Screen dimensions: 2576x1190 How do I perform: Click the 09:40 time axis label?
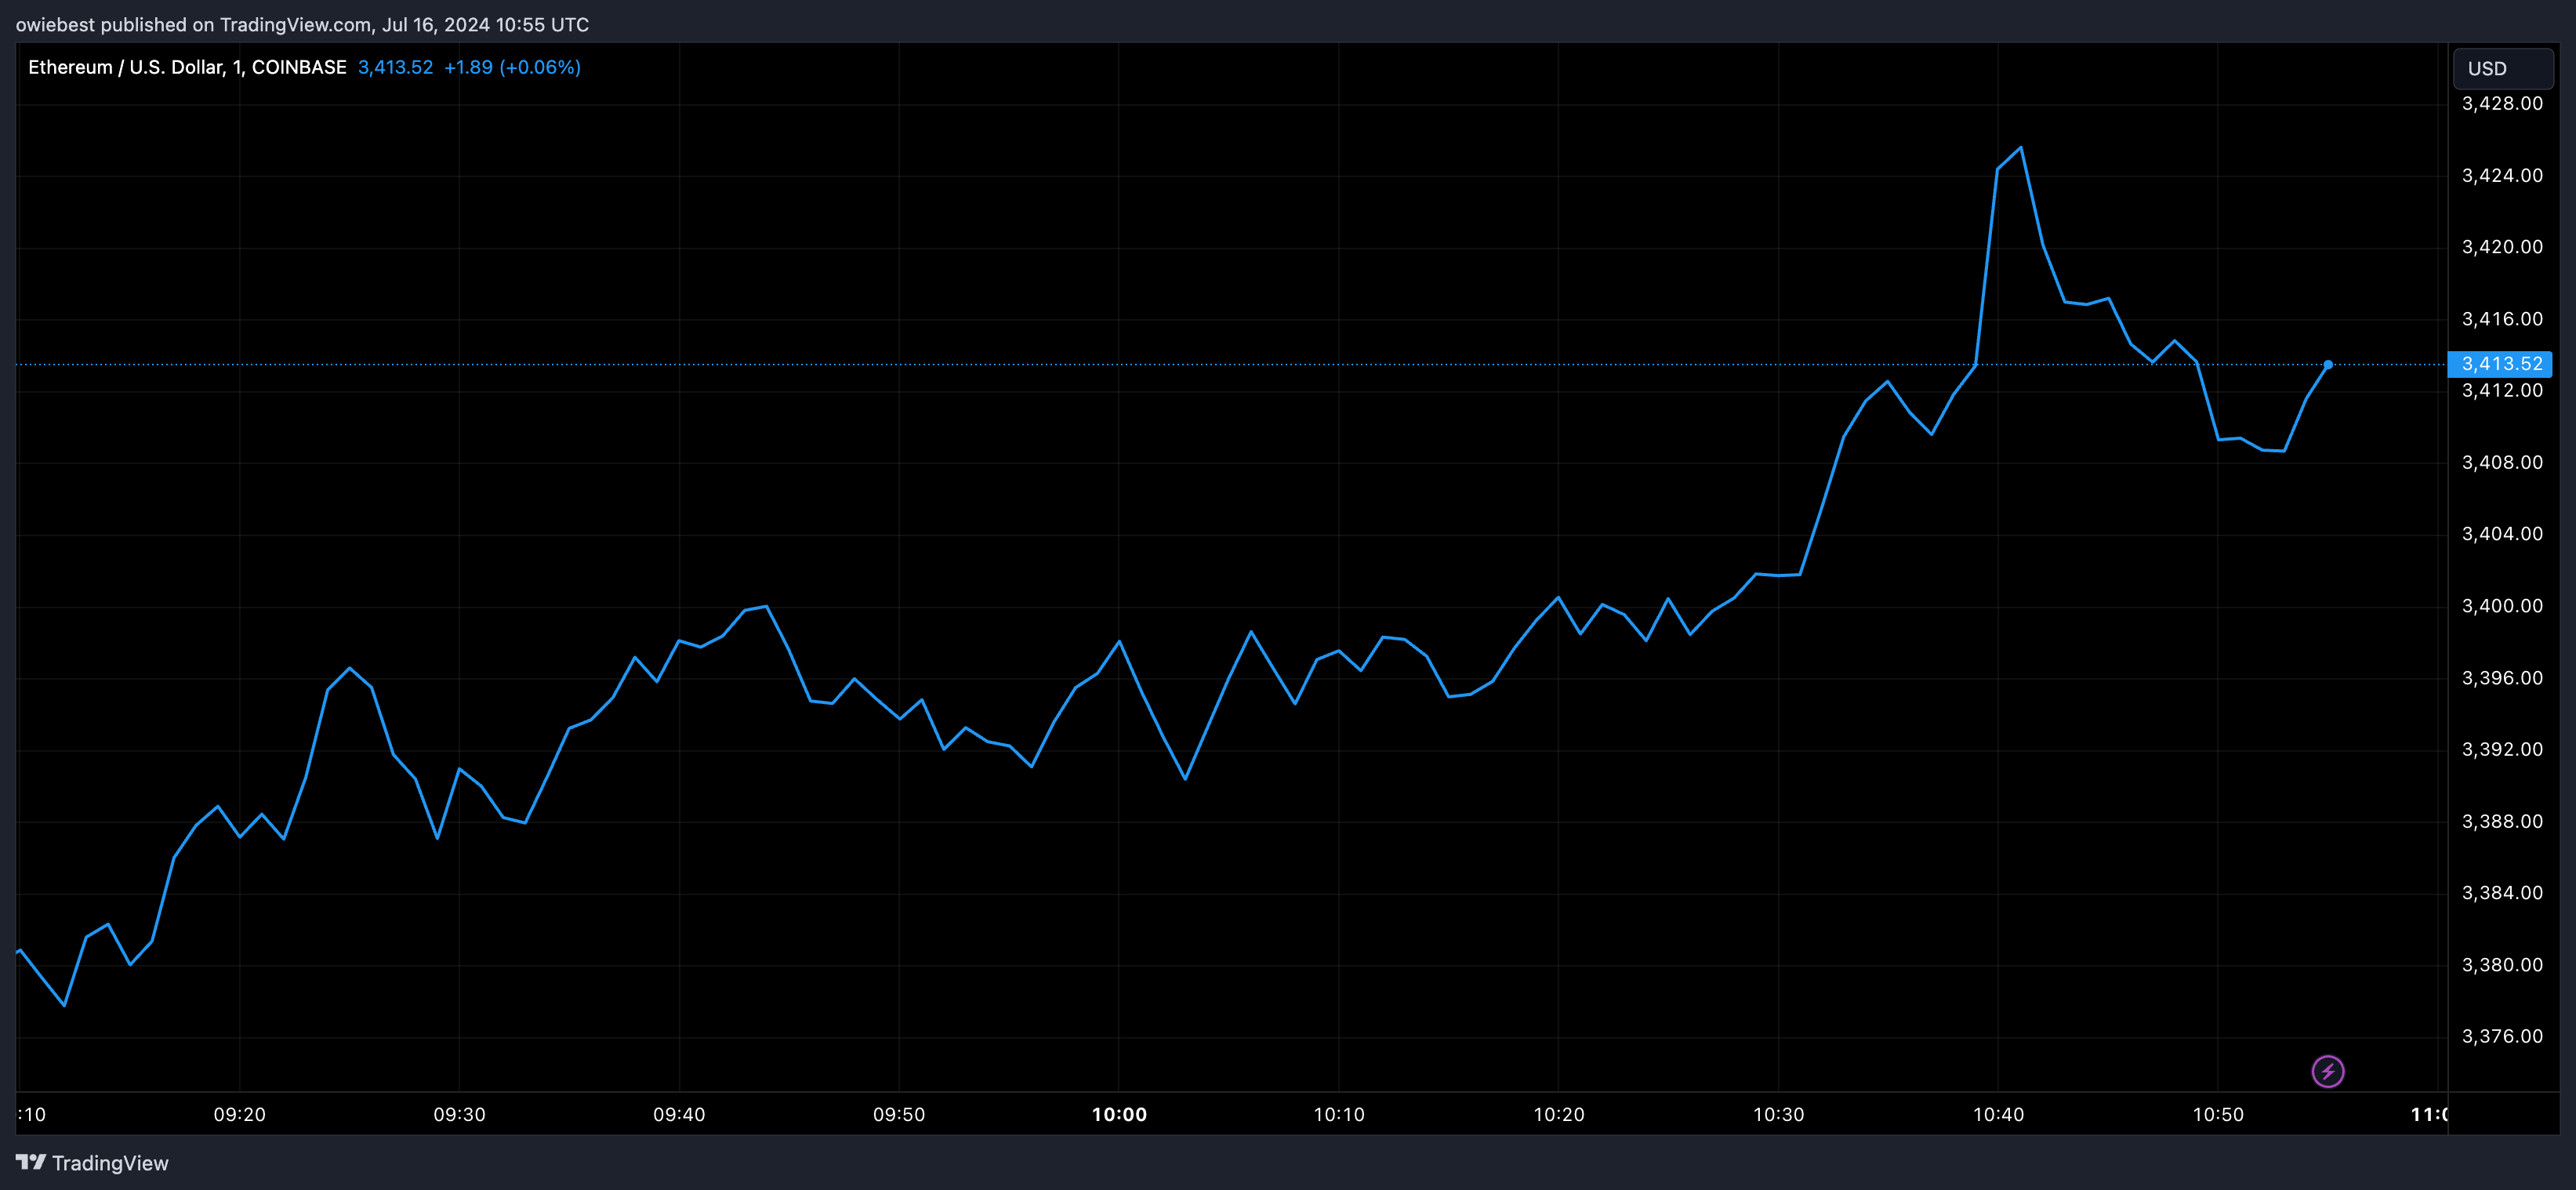[x=679, y=1114]
